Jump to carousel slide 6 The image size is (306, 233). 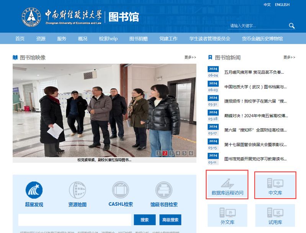click(x=191, y=153)
